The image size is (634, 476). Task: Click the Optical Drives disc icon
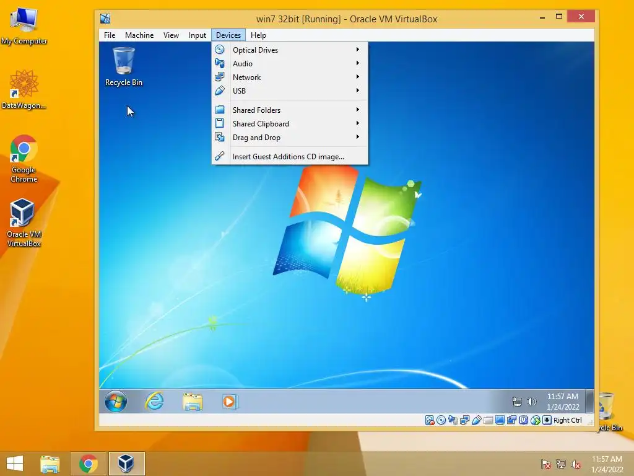(220, 50)
